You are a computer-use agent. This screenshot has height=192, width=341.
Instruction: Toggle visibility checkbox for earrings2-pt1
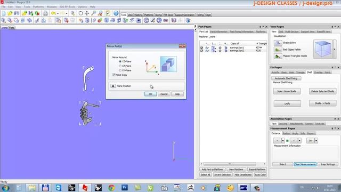click(201, 47)
